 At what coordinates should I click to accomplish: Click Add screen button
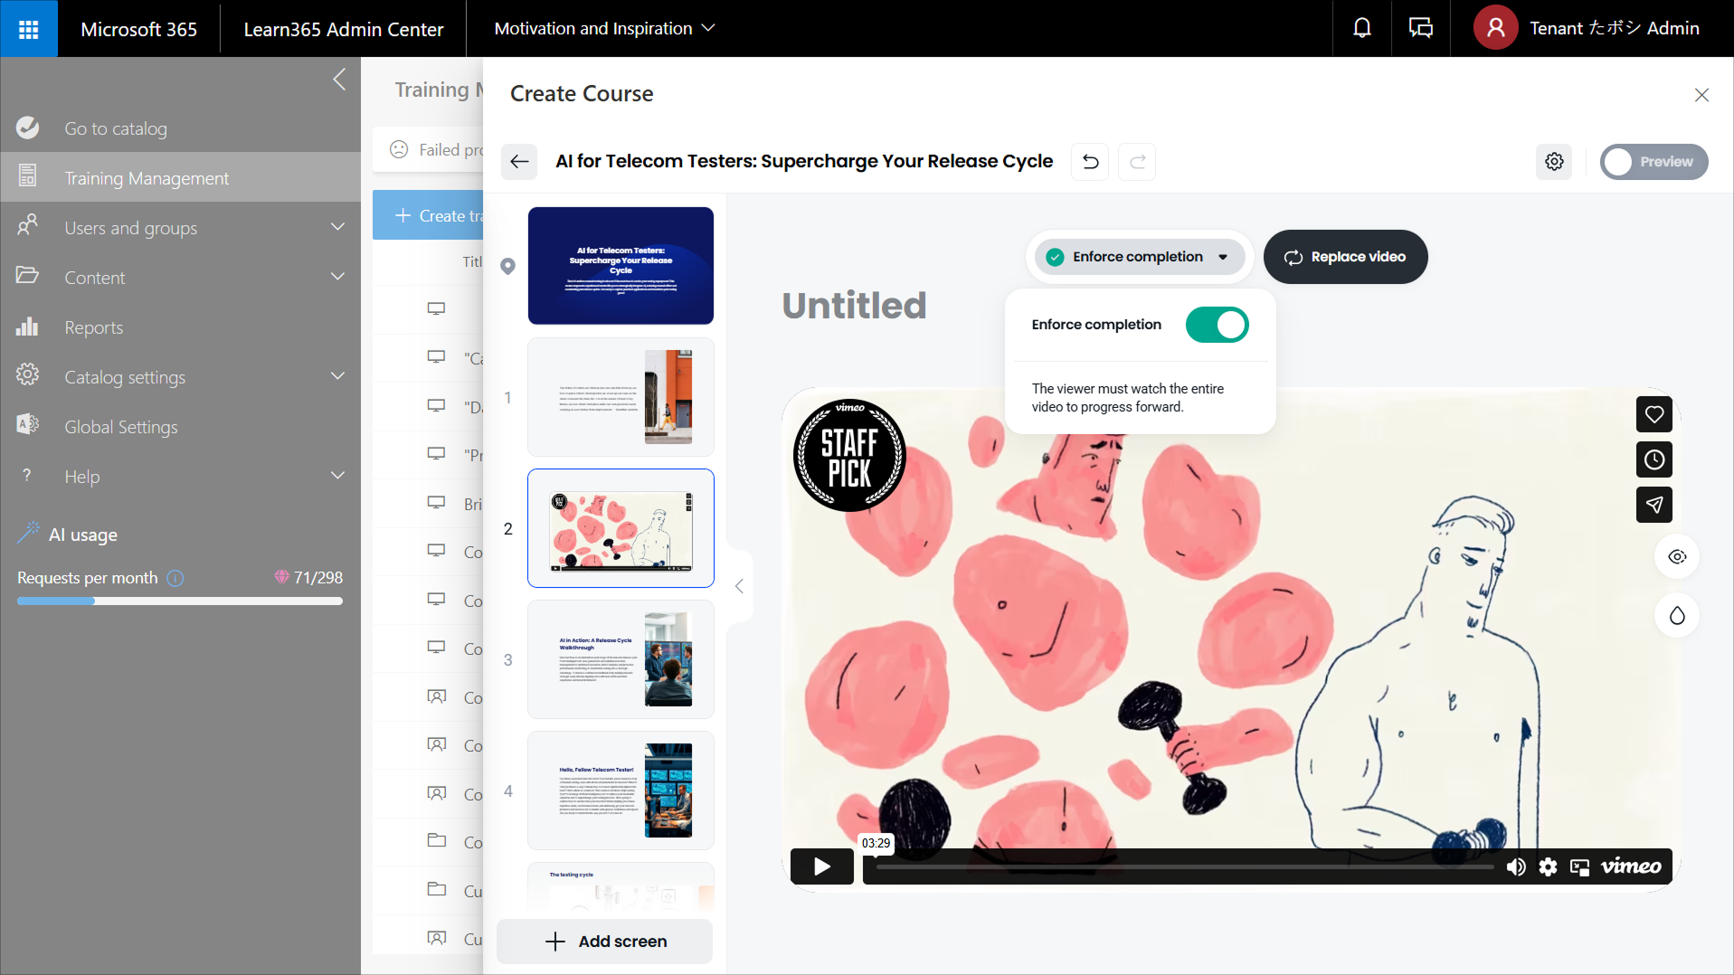605,942
